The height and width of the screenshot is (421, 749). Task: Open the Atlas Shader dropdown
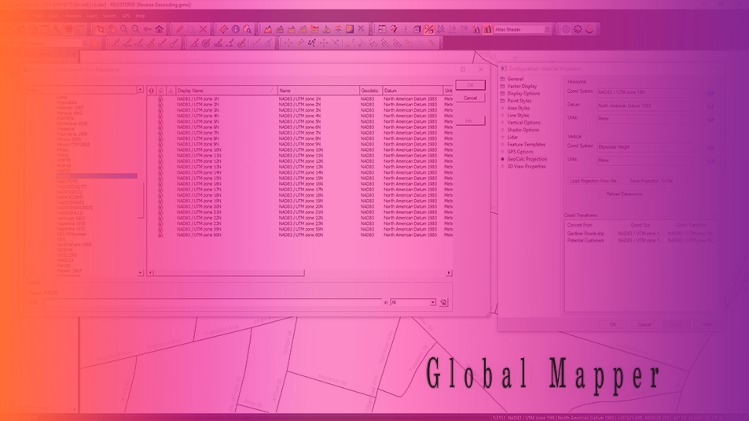(547, 30)
